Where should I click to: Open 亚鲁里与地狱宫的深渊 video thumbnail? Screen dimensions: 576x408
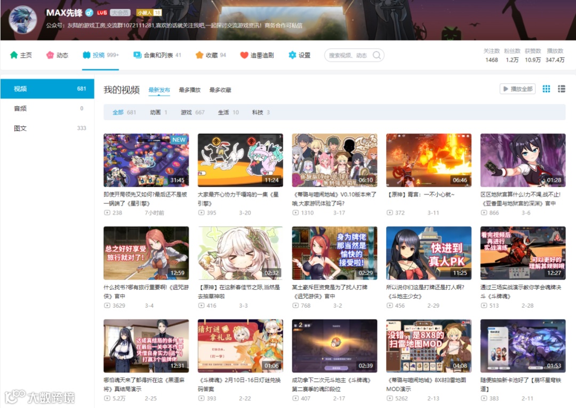point(523,160)
